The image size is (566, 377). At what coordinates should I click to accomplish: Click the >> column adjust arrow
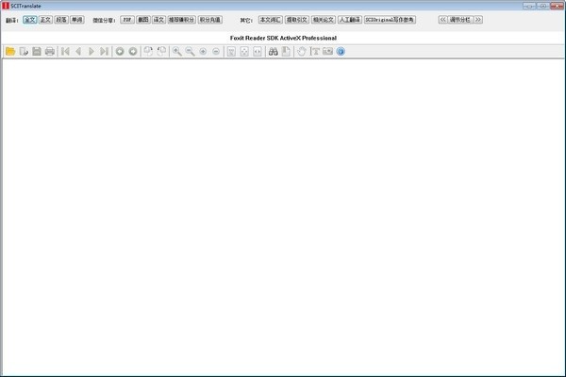tap(477, 19)
